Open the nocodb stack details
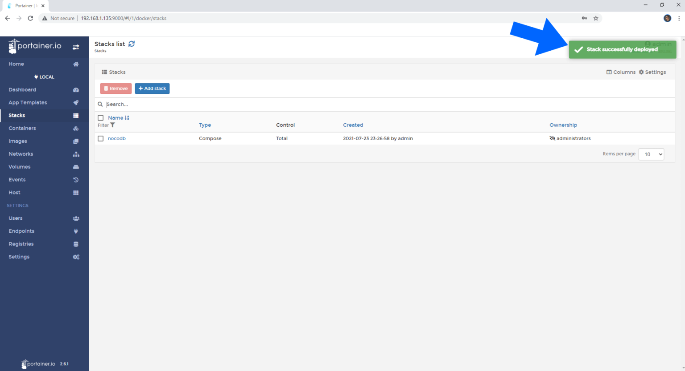Image resolution: width=685 pixels, height=371 pixels. point(116,138)
